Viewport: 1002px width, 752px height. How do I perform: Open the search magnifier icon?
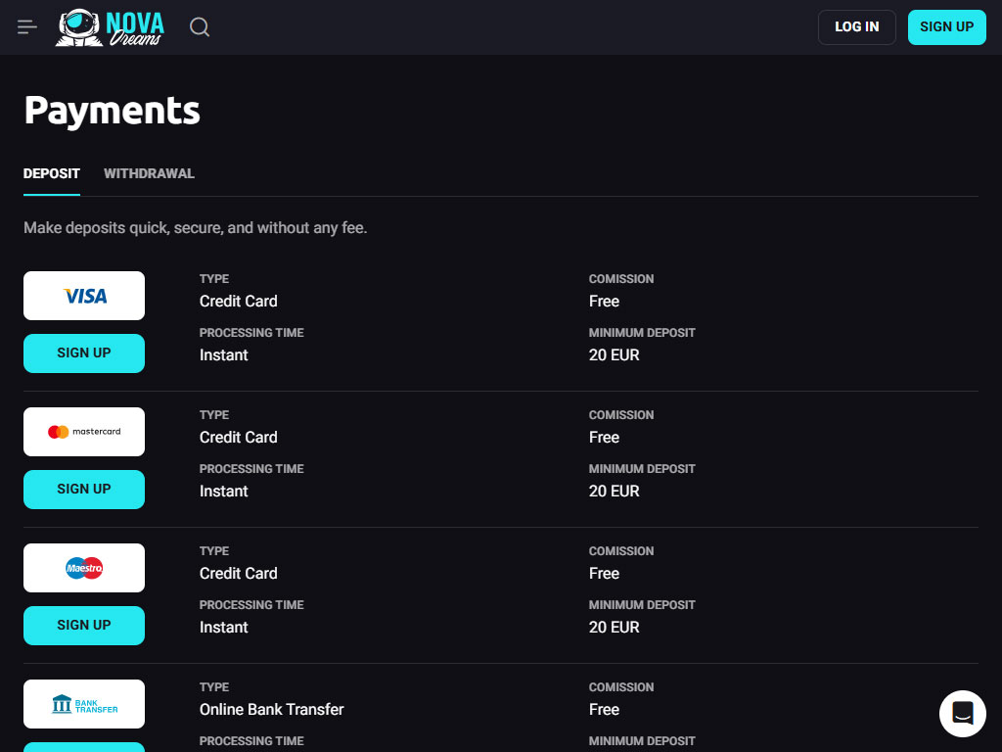pyautogui.click(x=200, y=26)
